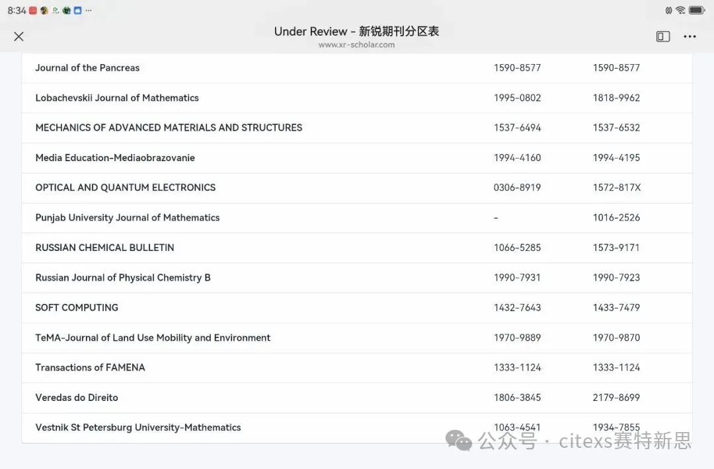Viewport: 714px width, 469px height.
Task: Tap the Under Review page title
Action: [x=356, y=31]
